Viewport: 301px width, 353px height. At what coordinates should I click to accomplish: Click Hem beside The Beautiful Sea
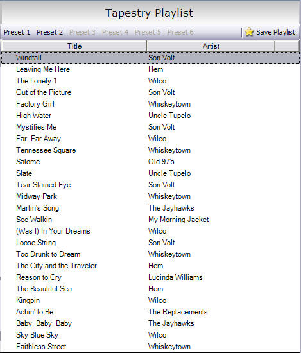click(x=155, y=289)
